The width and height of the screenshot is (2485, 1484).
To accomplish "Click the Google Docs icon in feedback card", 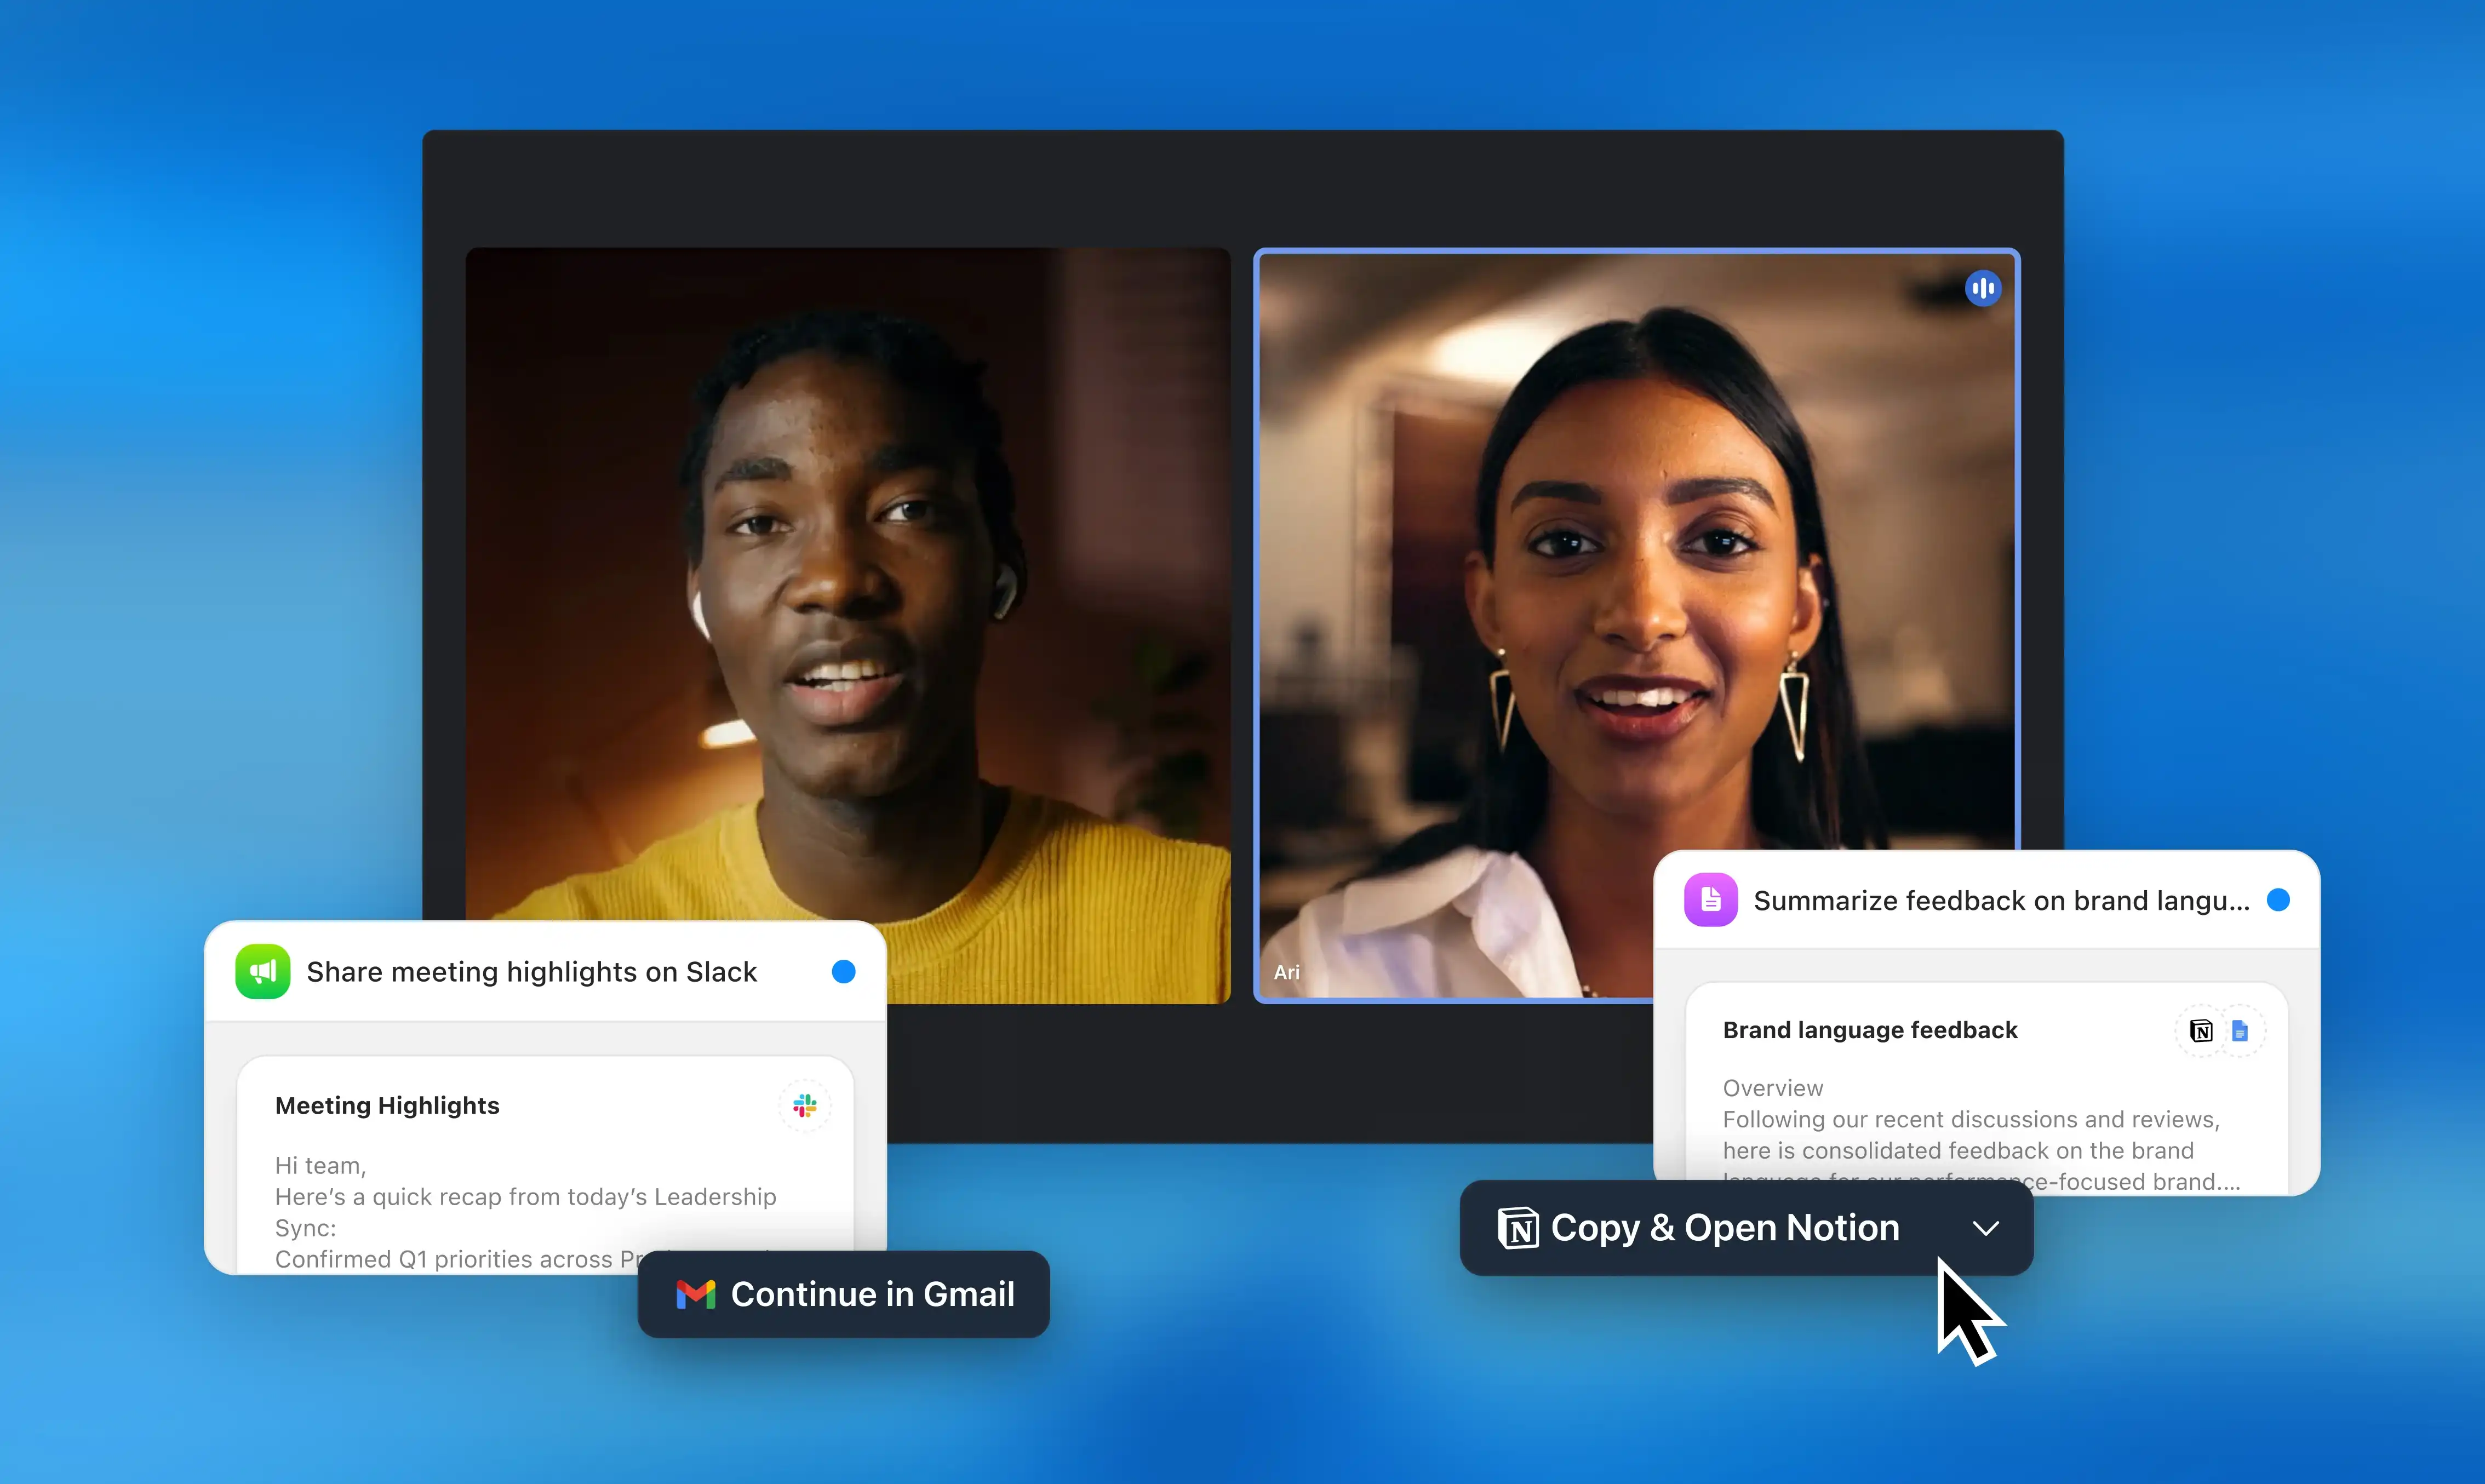I will pos(2240,1030).
